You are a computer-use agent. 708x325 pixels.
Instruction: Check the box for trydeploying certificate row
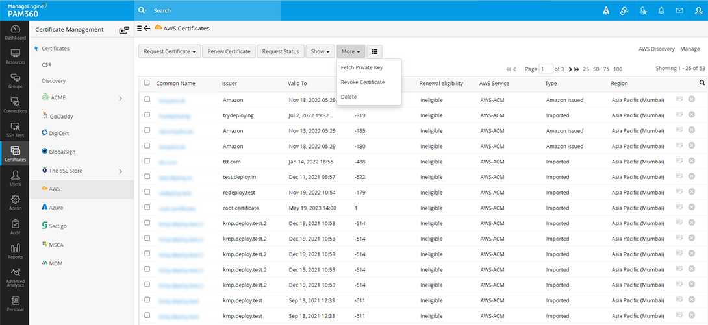[x=147, y=115]
